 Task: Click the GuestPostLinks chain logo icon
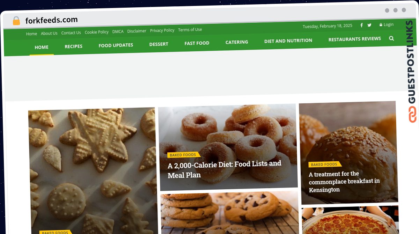pos(413,114)
